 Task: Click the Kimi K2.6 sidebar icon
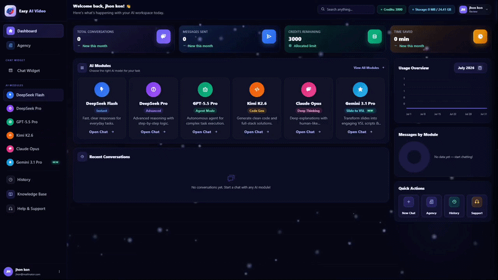(10, 135)
